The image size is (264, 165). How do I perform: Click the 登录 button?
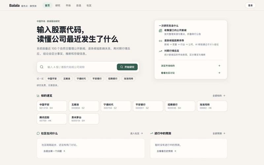tap(250, 5)
